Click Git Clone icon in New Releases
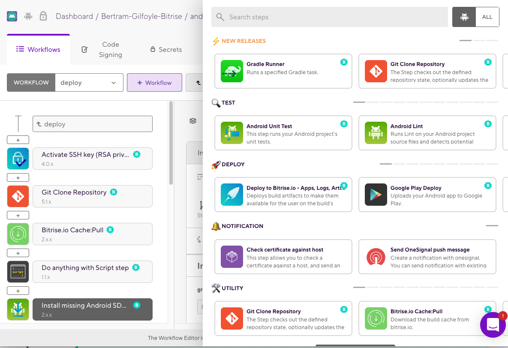 [x=376, y=71]
